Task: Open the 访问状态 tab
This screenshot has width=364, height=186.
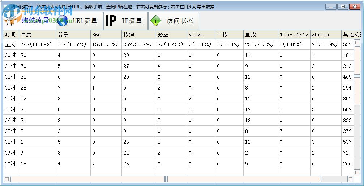Action: tap(174, 21)
